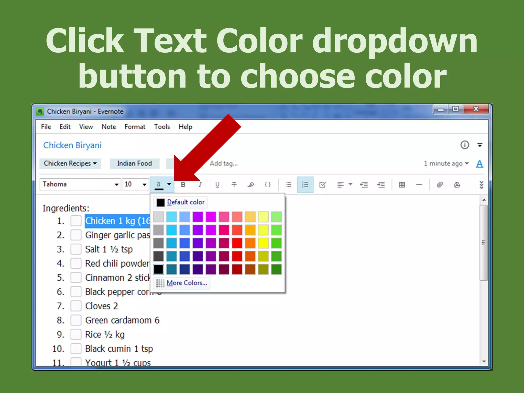Open the File menu
524x393 pixels.
pos(46,127)
